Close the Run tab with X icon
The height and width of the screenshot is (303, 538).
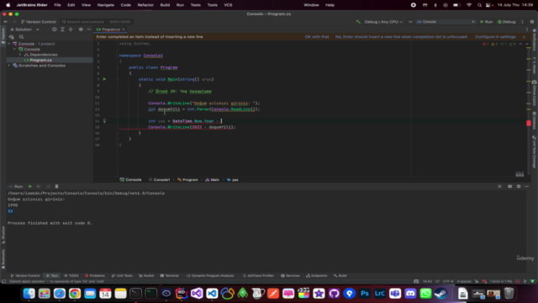pos(499,187)
